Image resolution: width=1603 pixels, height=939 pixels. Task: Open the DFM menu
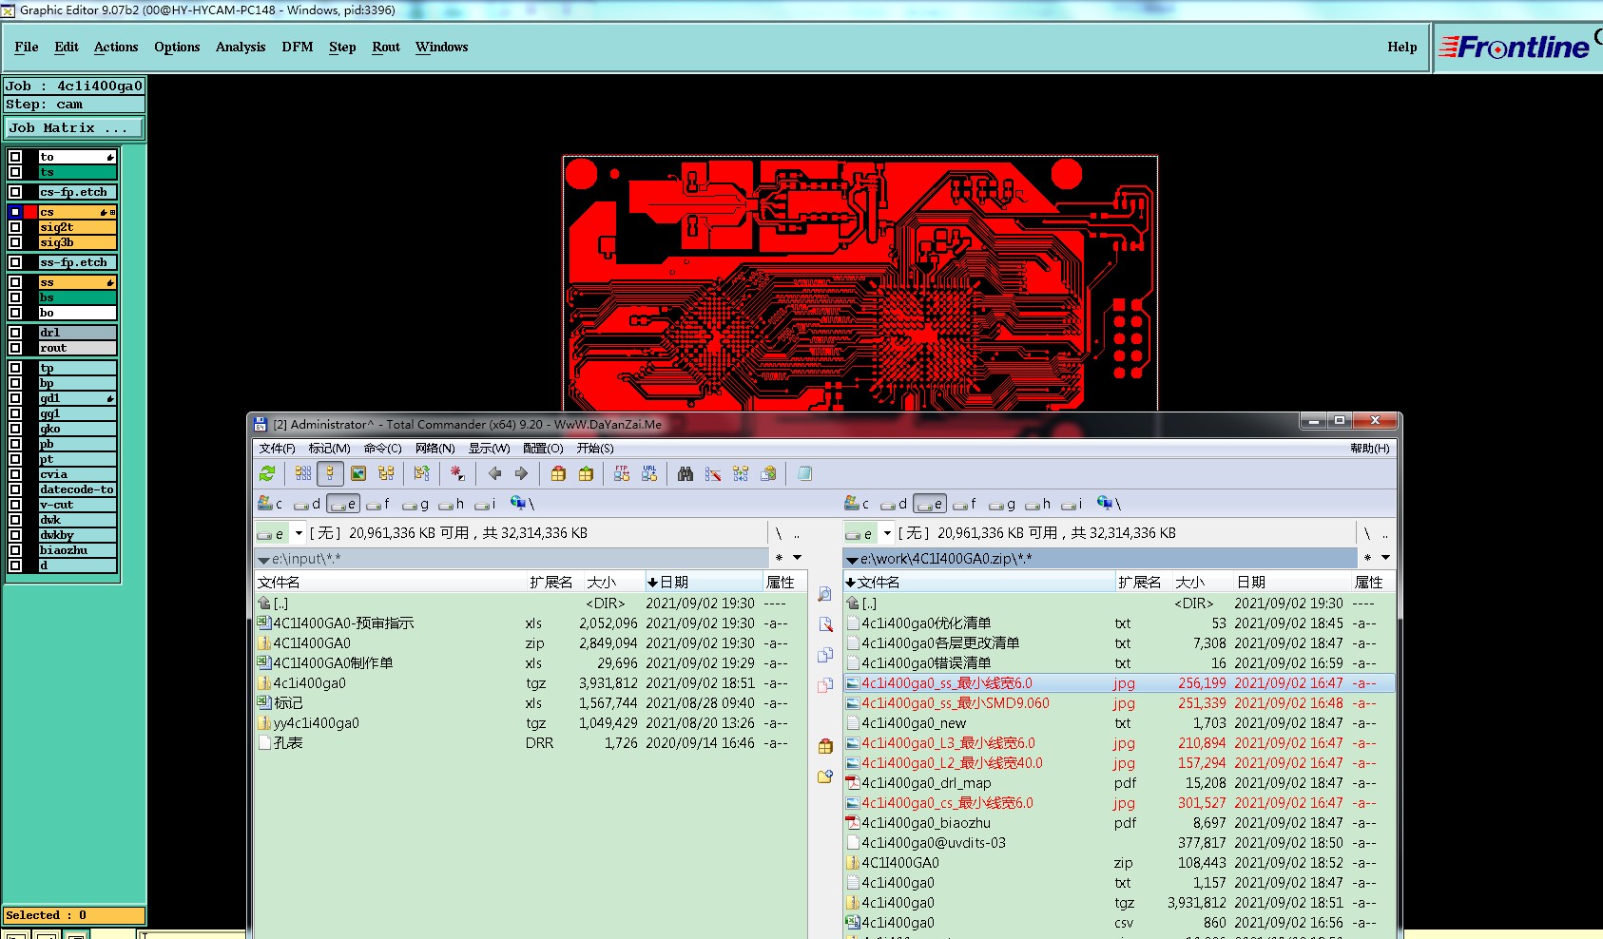click(298, 47)
